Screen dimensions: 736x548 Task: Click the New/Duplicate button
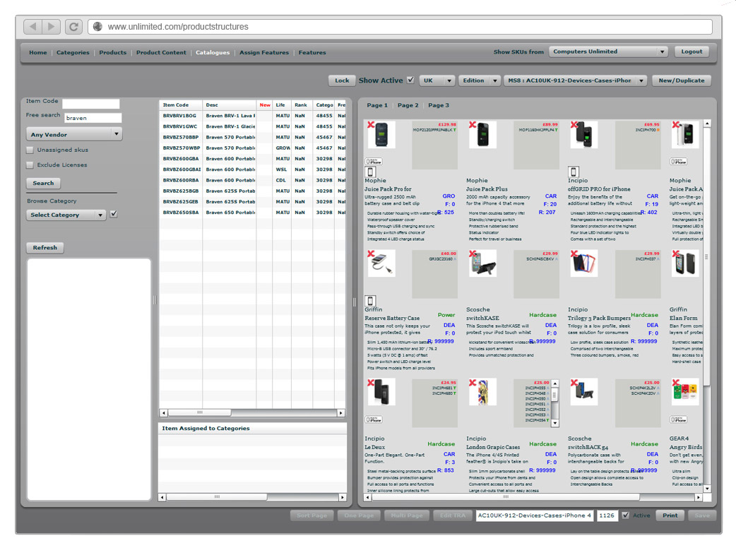[x=682, y=81]
